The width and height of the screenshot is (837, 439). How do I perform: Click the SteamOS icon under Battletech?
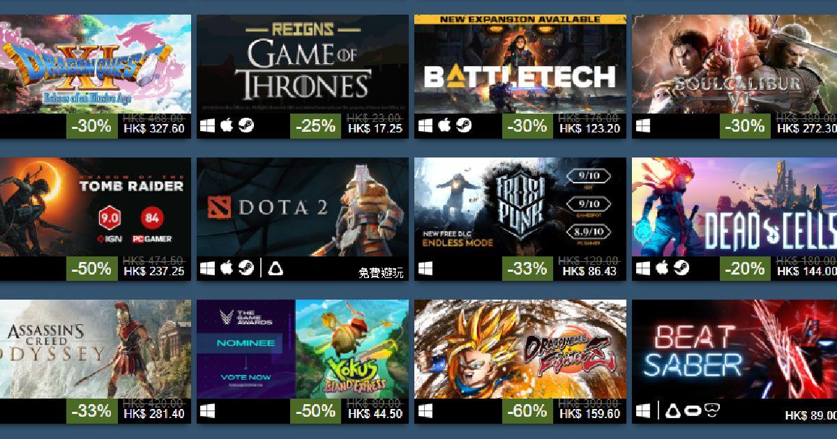pyautogui.click(x=464, y=125)
